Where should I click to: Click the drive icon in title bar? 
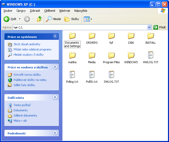click(x=4, y=4)
